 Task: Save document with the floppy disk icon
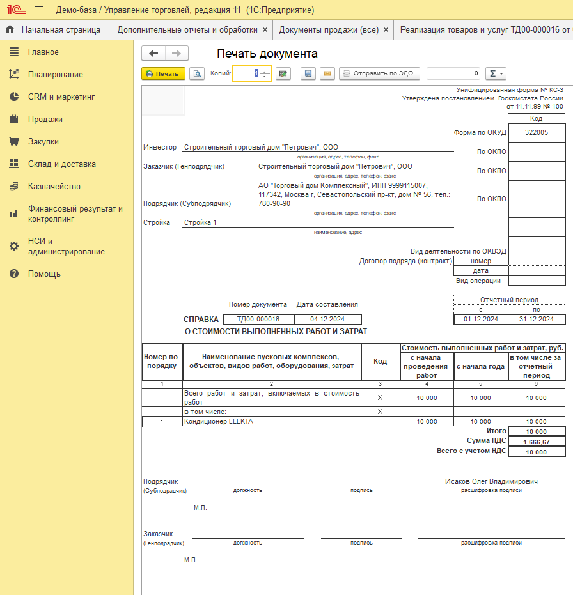308,73
